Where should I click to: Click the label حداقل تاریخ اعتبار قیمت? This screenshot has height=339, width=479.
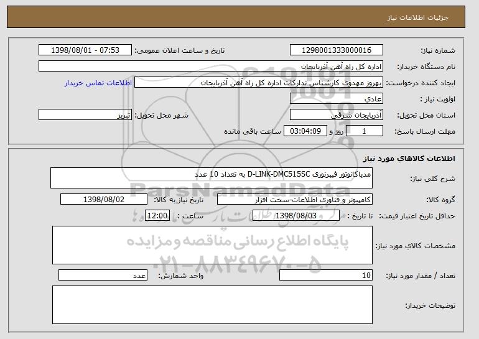[417, 216]
